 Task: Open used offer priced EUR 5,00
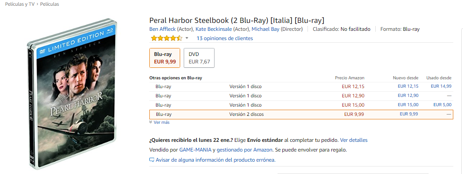pos(442,105)
